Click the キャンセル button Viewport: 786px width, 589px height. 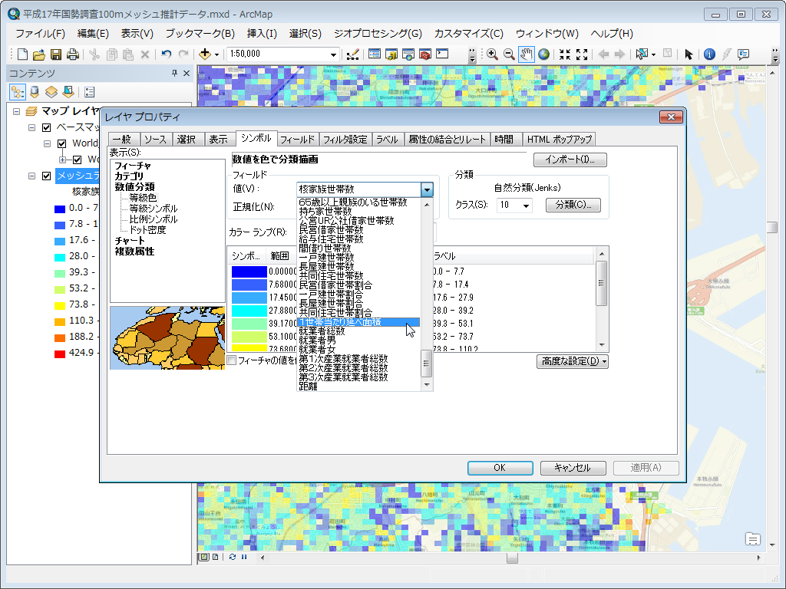pyautogui.click(x=573, y=468)
